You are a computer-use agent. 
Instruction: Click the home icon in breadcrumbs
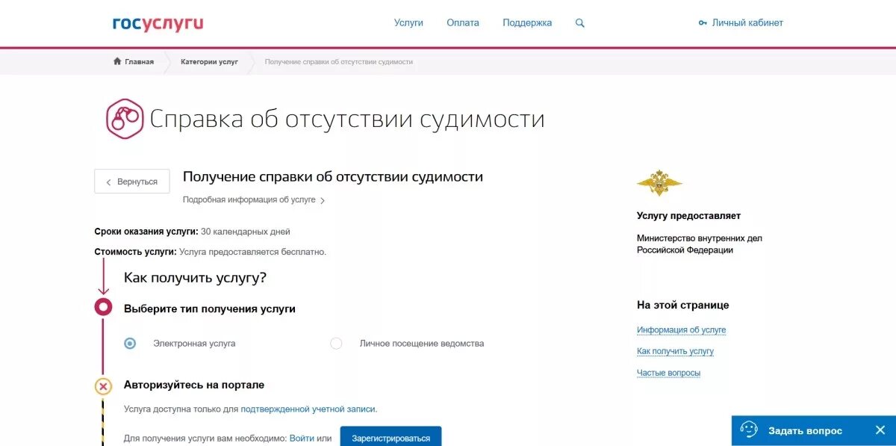[x=117, y=61]
